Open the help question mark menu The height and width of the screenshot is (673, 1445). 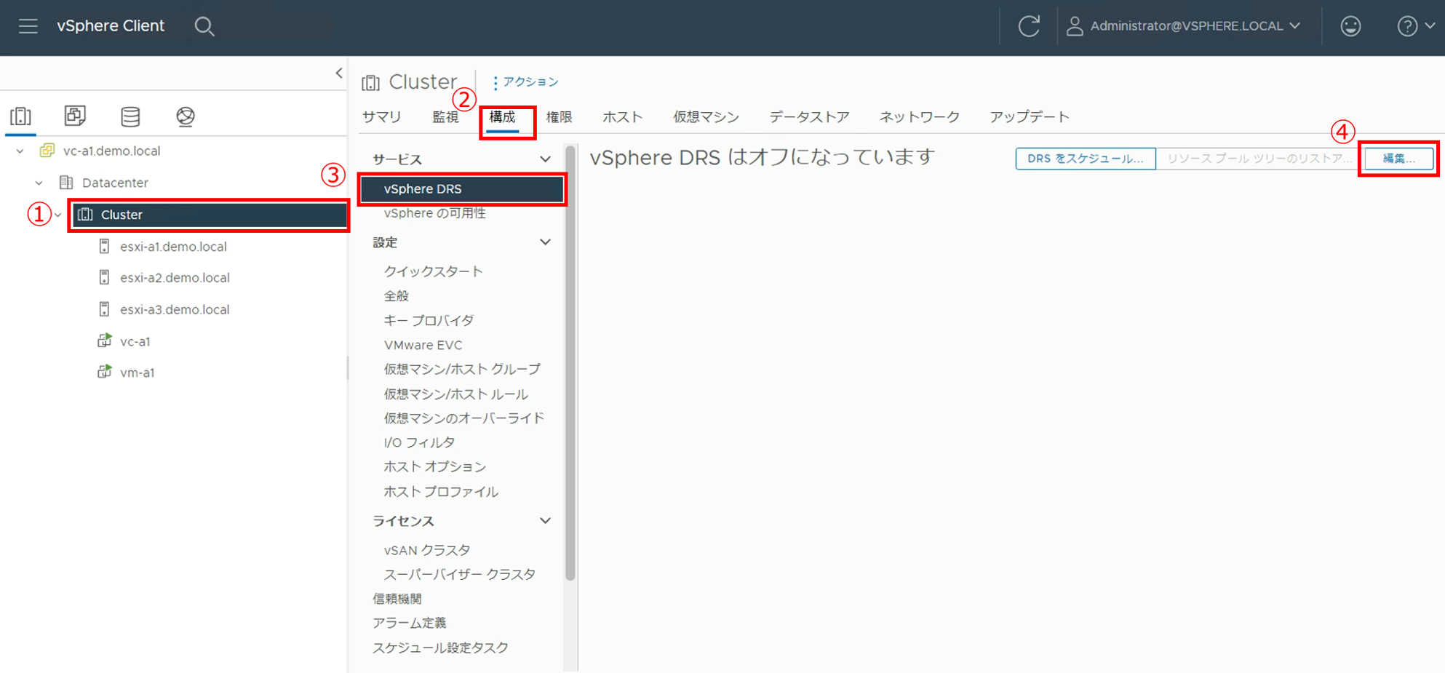click(1415, 26)
